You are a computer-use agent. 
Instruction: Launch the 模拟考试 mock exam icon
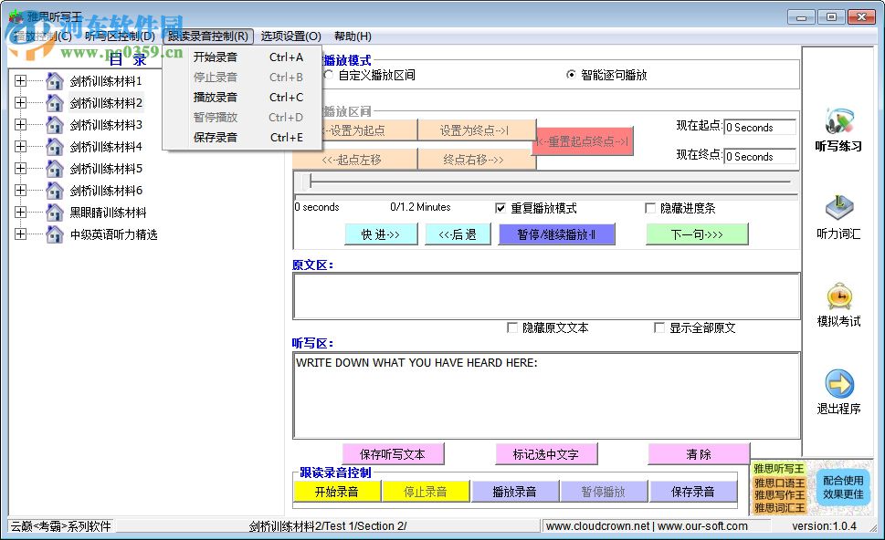[x=838, y=297]
